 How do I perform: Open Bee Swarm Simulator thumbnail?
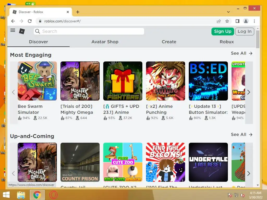(x=37, y=81)
